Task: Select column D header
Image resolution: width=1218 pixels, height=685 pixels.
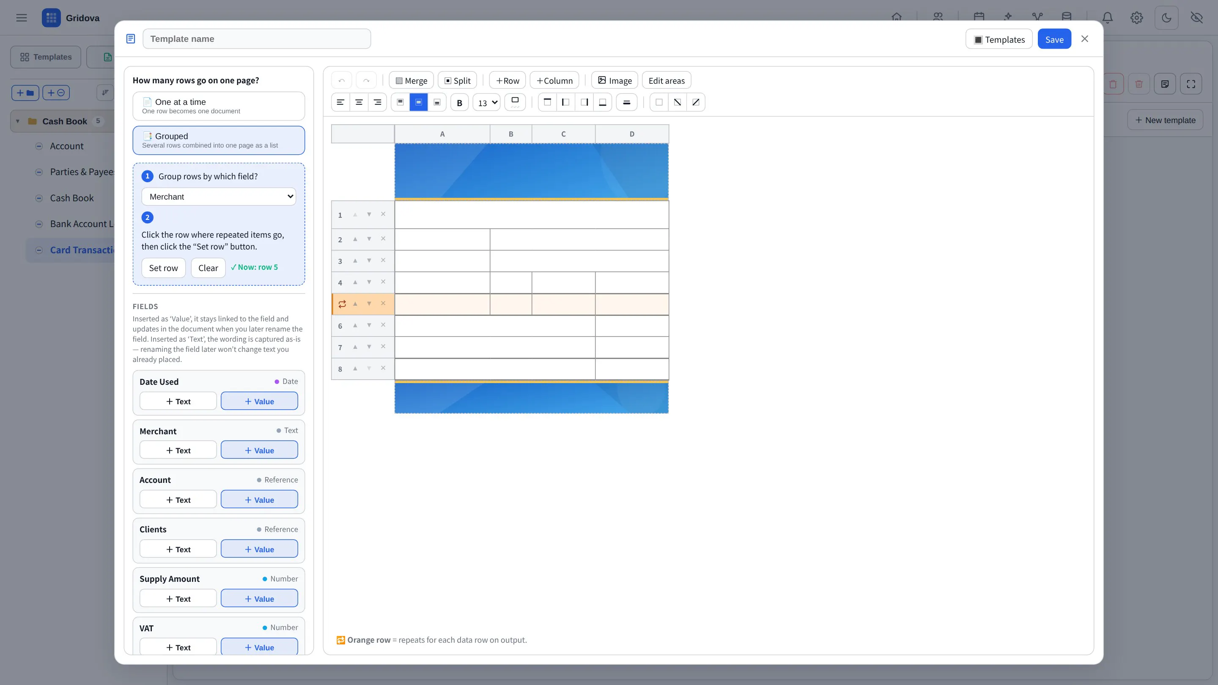Action: [632, 134]
